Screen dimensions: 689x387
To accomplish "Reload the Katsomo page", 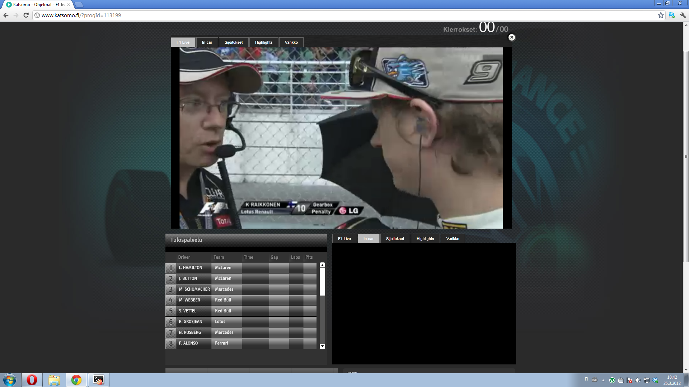I will pos(26,15).
